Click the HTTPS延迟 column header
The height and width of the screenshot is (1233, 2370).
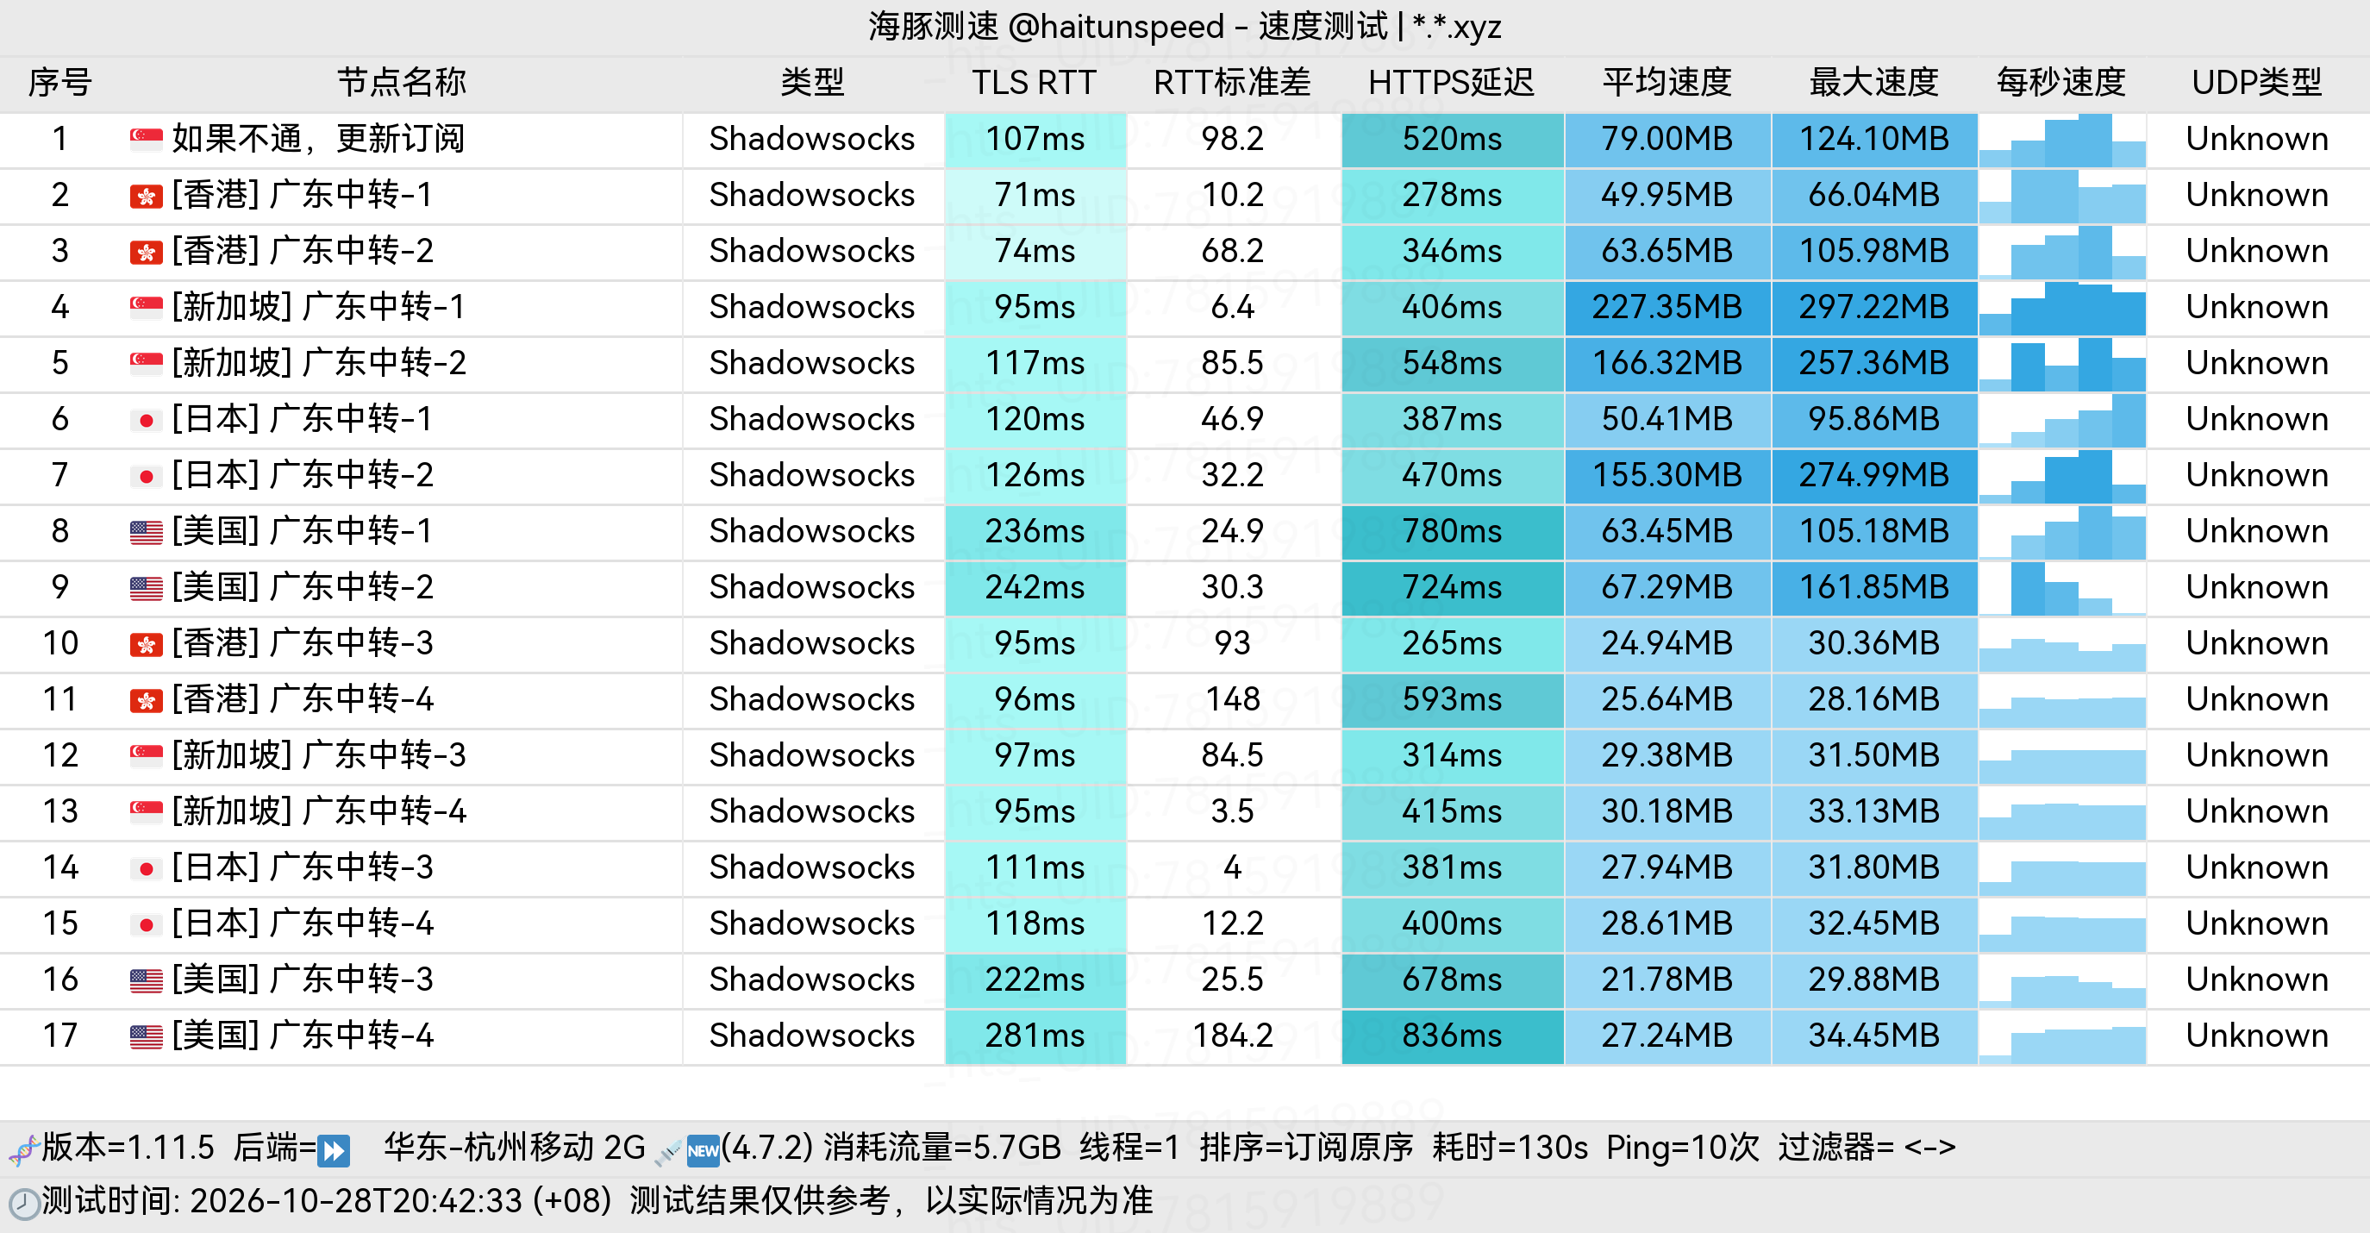click(x=1451, y=83)
